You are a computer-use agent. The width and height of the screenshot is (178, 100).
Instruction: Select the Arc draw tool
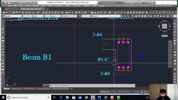(3, 35)
